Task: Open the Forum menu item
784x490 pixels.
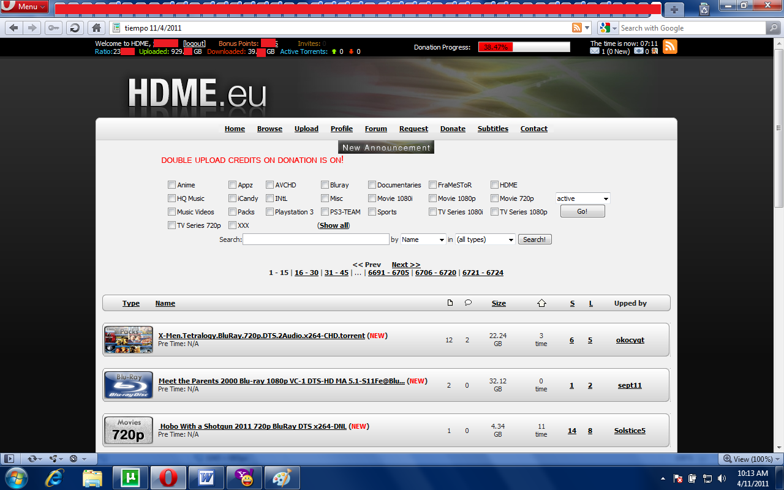Action: 376,129
